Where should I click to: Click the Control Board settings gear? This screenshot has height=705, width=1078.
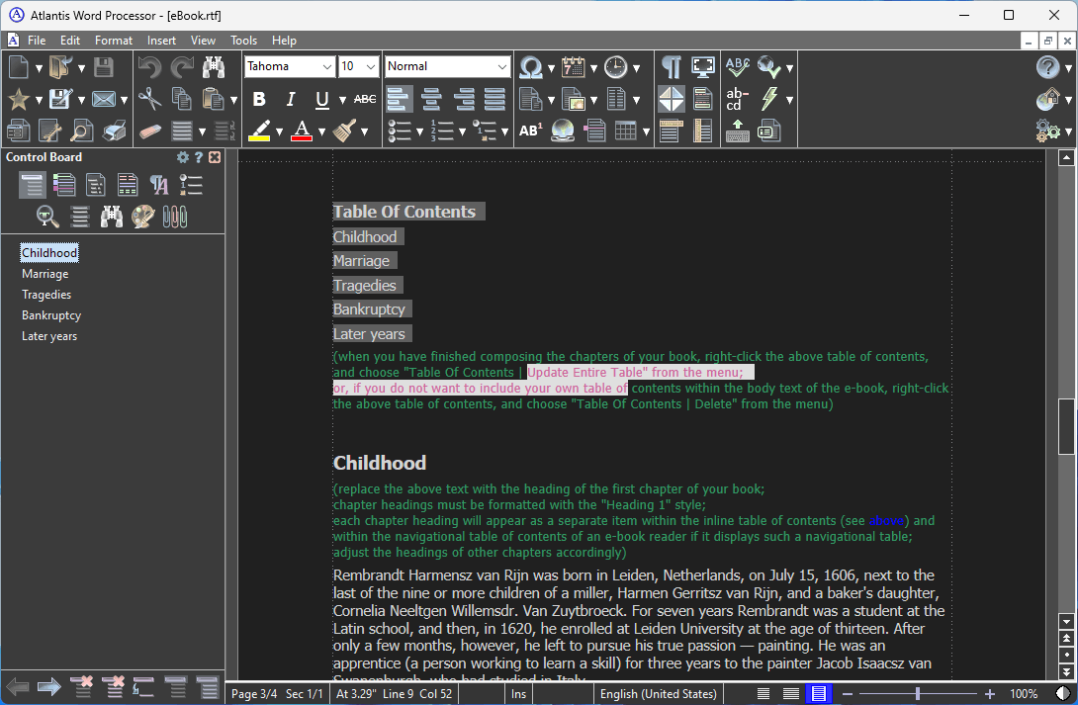click(x=182, y=157)
